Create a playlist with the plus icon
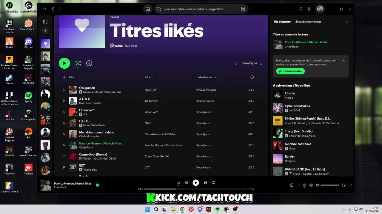Viewport: 382px width, 214px height. click(x=45, y=31)
